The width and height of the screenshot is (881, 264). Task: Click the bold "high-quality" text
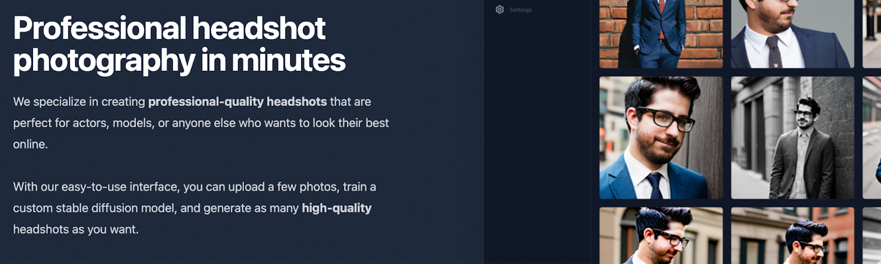336,208
